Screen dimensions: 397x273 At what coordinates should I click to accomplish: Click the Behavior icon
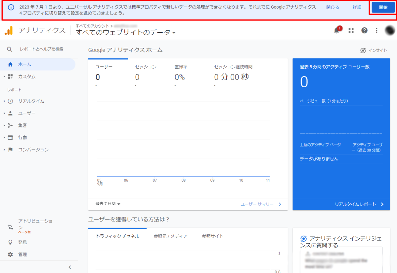pyautogui.click(x=10, y=138)
